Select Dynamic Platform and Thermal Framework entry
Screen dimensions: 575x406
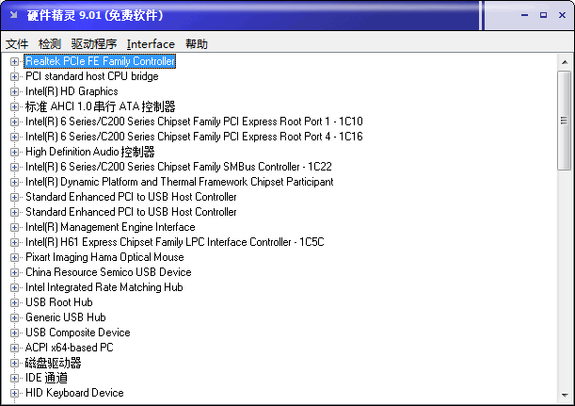coord(180,182)
